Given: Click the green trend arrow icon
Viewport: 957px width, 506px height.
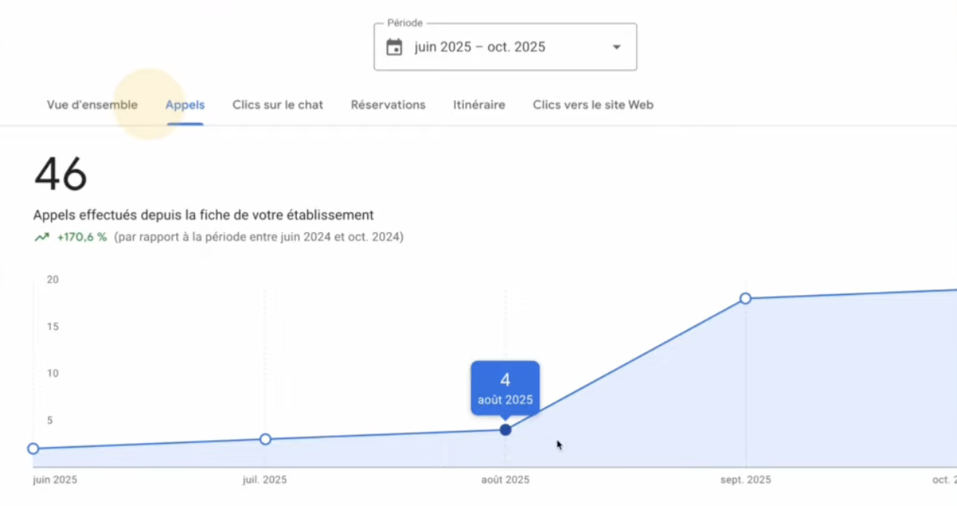Looking at the screenshot, I should pyautogui.click(x=42, y=237).
